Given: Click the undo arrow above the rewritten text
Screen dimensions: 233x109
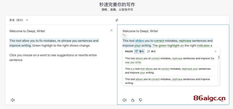Looking at the screenshot, I should pos(124,35).
